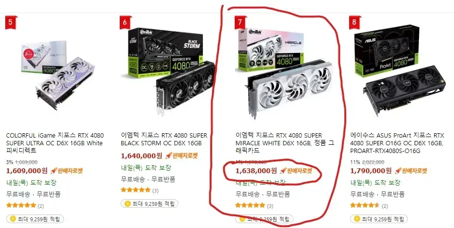Open ASUS ProArt RTX 4080 SUPER title link
This screenshot has width=454, height=228.
pos(397,143)
